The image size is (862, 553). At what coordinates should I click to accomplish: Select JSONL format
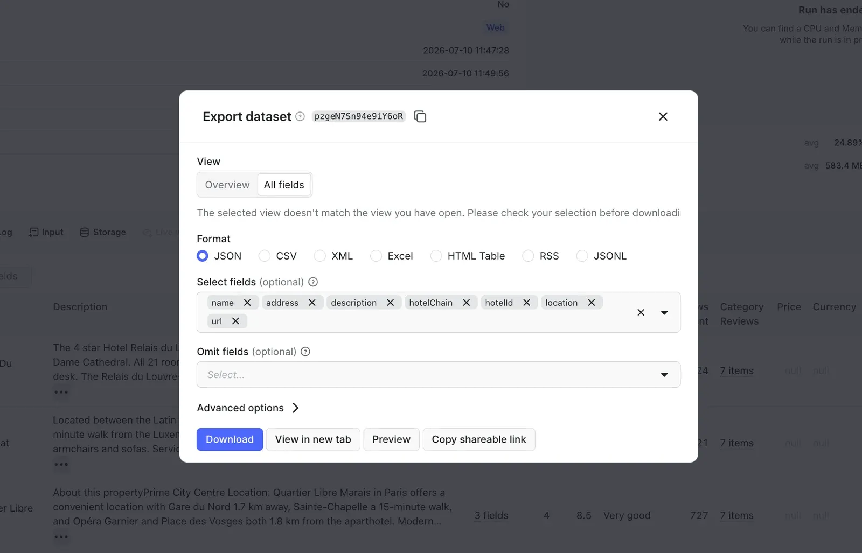click(582, 256)
